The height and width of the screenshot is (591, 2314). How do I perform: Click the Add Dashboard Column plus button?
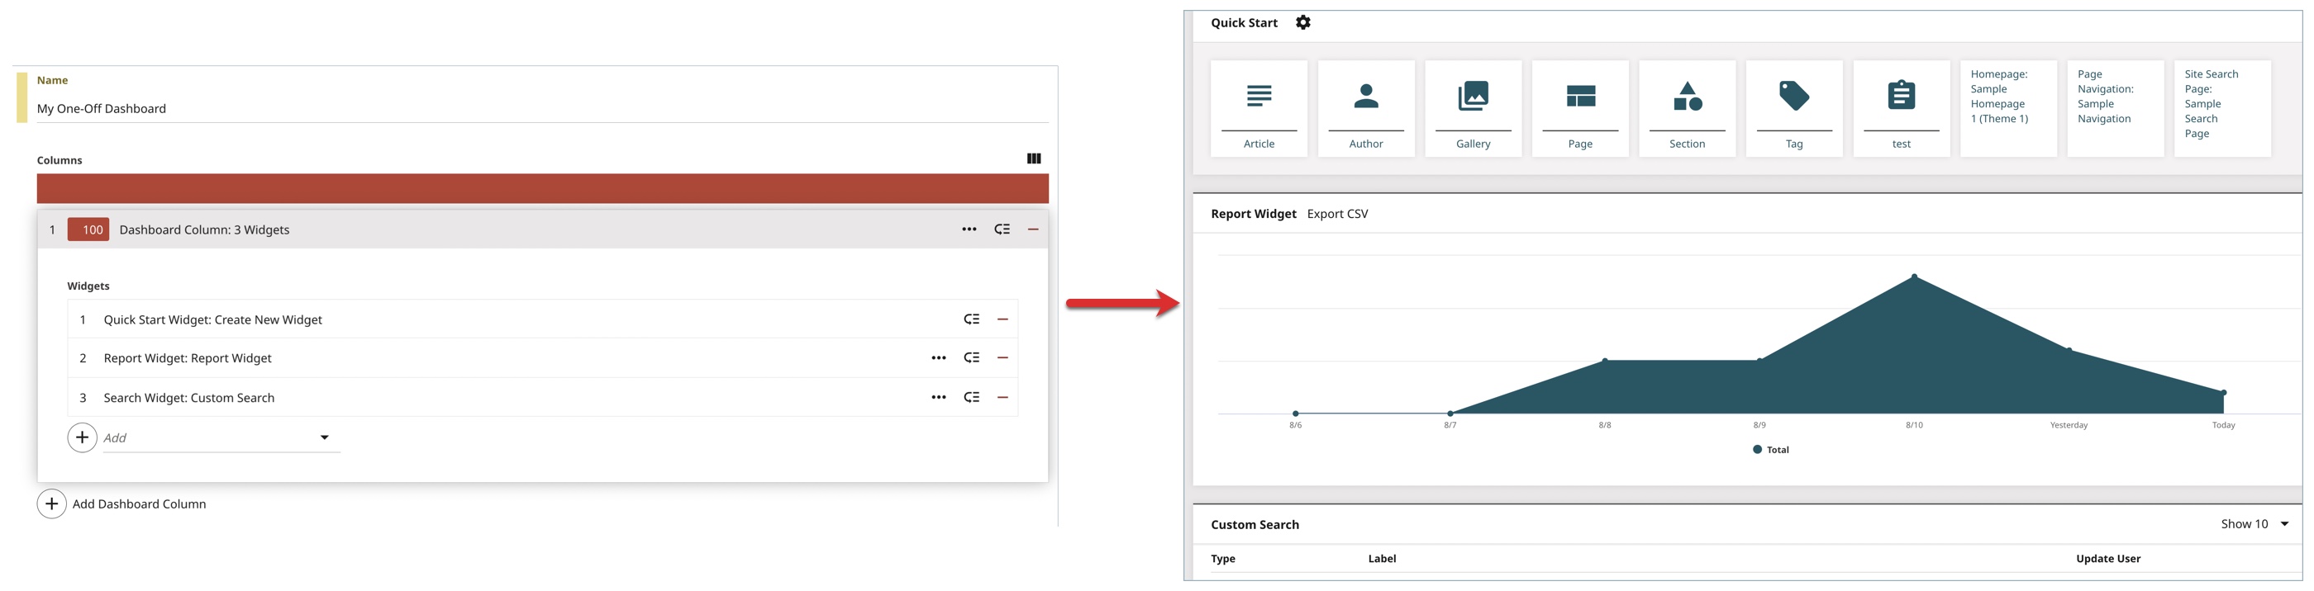(51, 504)
